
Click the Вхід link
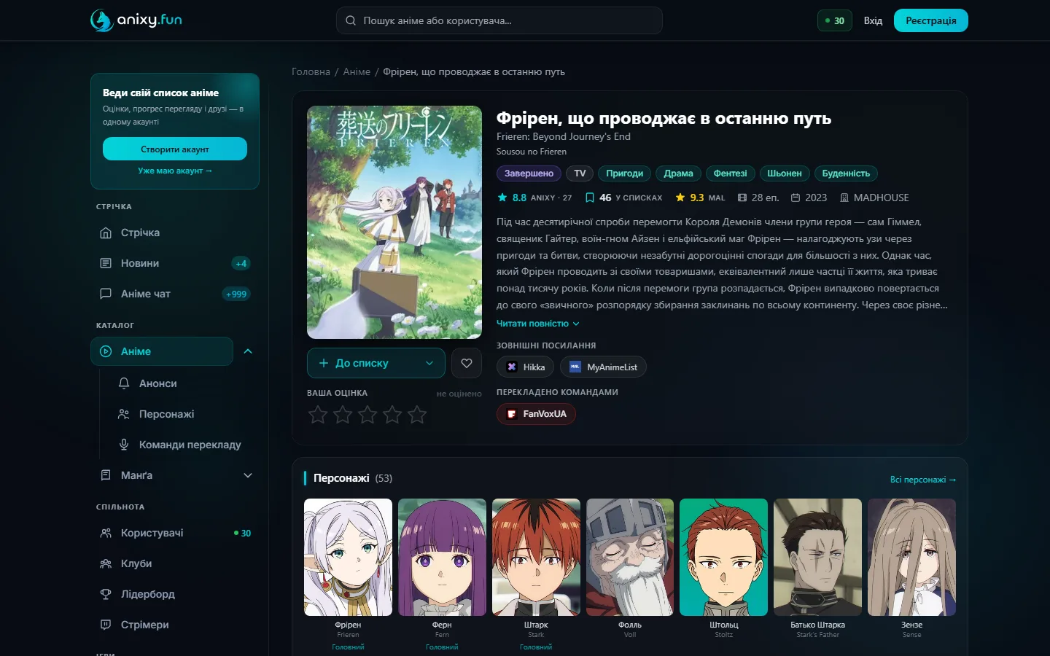point(873,20)
